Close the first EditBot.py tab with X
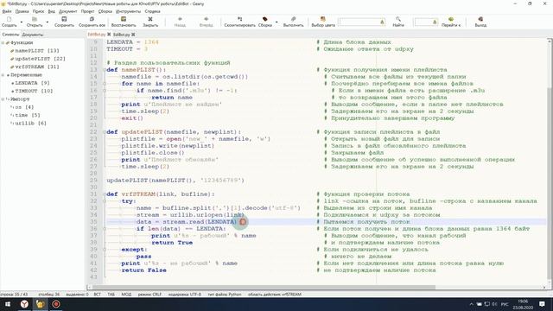The height and width of the screenshot is (311, 553). coord(109,35)
